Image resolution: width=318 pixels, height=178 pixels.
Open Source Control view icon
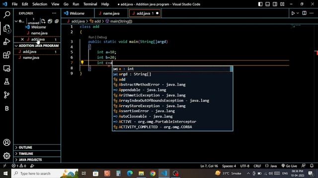[x=6, y=95]
